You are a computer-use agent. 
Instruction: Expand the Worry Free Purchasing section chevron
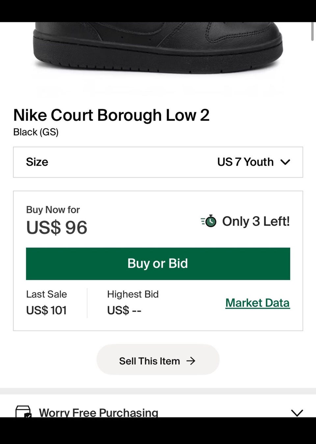pos(297,412)
